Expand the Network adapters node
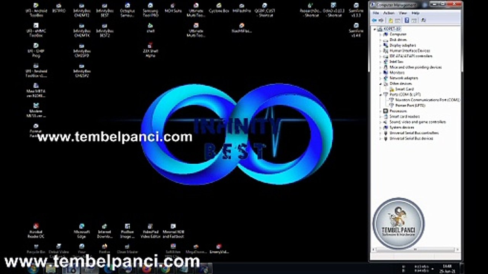This screenshot has height=274, width=488. (x=380, y=78)
